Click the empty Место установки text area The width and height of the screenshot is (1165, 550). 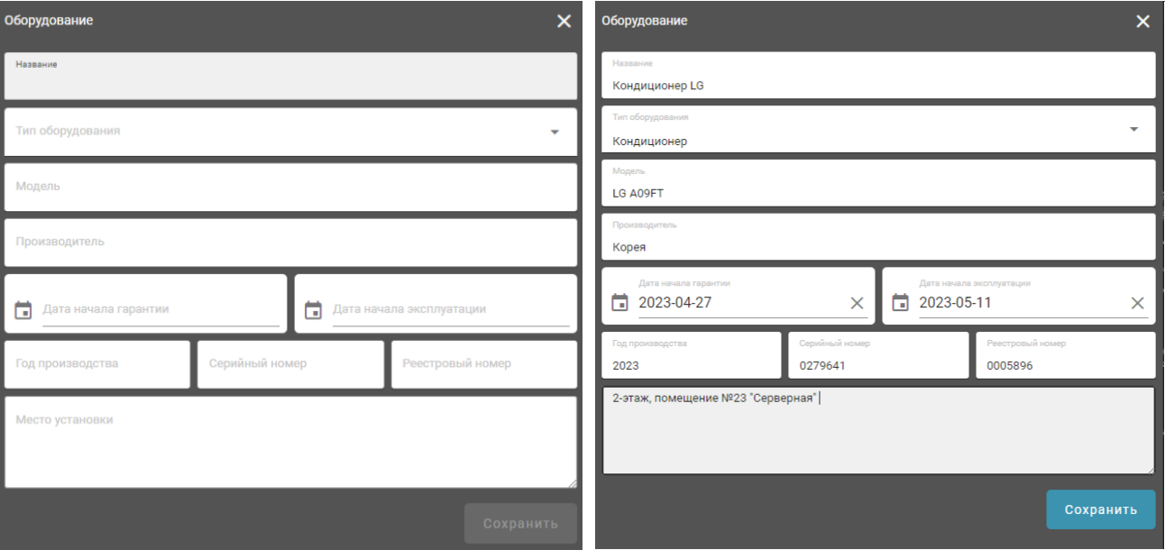click(290, 443)
